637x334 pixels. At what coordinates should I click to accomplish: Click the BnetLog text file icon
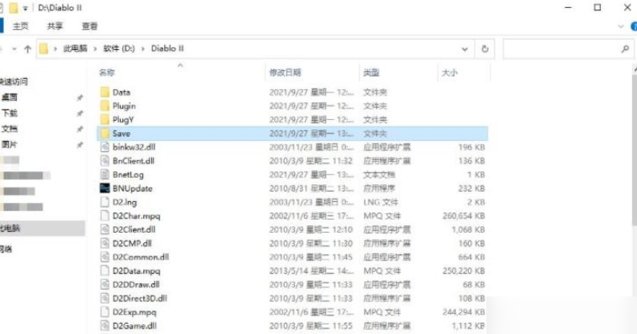105,175
